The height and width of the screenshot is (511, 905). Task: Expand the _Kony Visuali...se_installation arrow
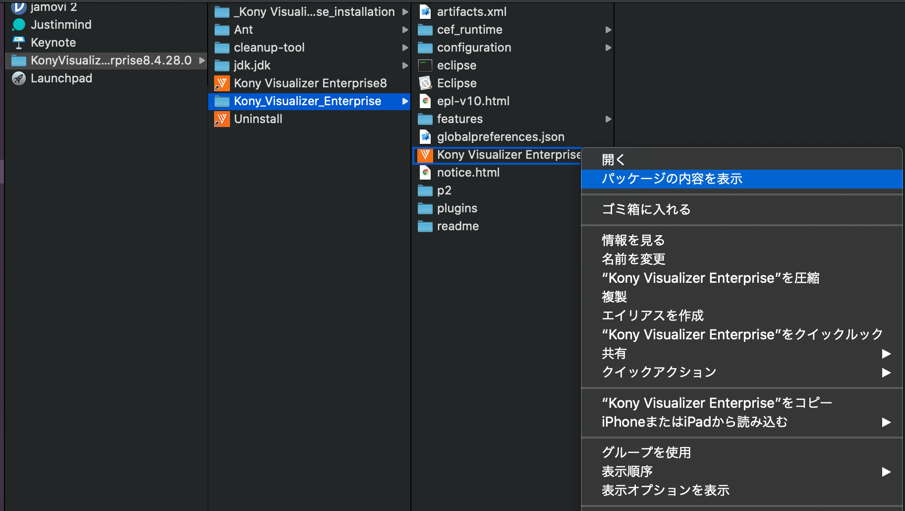click(405, 12)
